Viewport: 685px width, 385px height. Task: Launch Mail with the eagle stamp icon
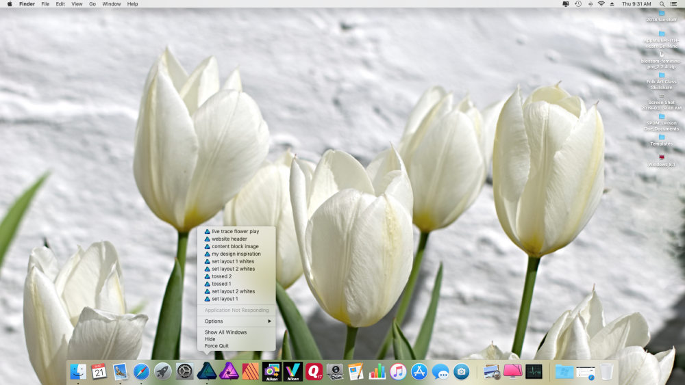tap(120, 372)
